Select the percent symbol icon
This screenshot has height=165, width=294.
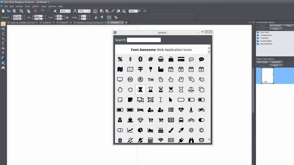click(120, 59)
